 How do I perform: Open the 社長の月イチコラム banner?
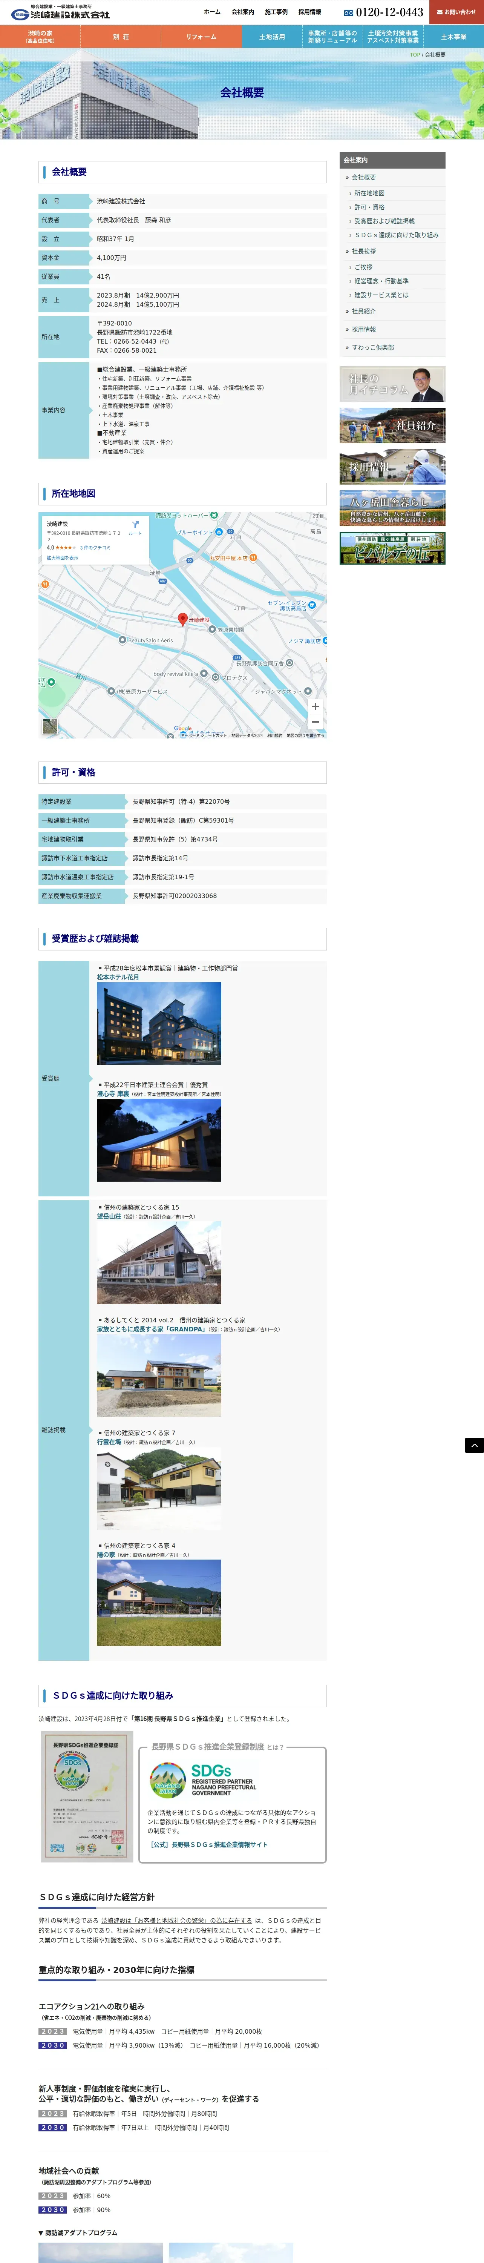point(393,384)
